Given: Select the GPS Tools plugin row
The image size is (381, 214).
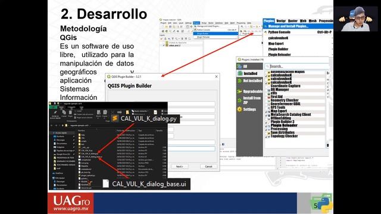Looking at the screenshot, I should tap(295, 107).
